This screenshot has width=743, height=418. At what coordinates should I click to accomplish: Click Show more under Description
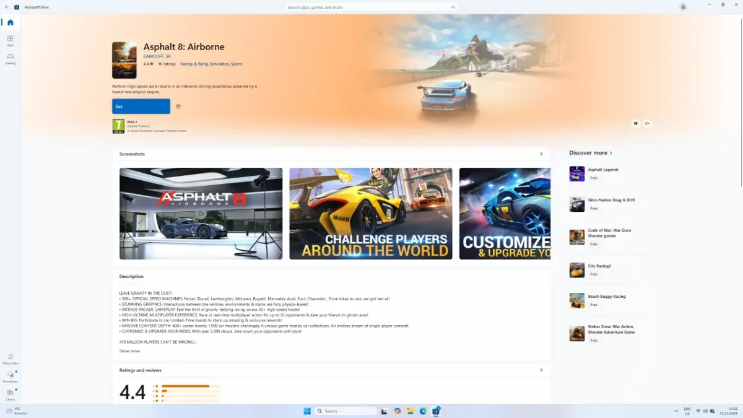pos(129,351)
